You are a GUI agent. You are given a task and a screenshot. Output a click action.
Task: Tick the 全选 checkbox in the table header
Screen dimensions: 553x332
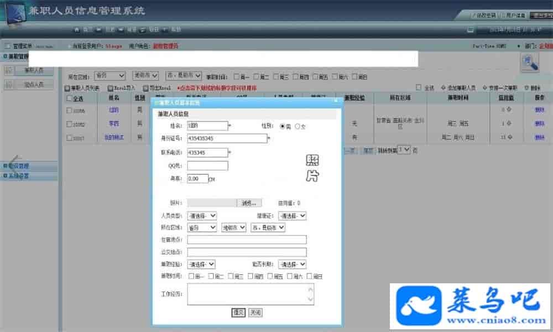(69, 98)
